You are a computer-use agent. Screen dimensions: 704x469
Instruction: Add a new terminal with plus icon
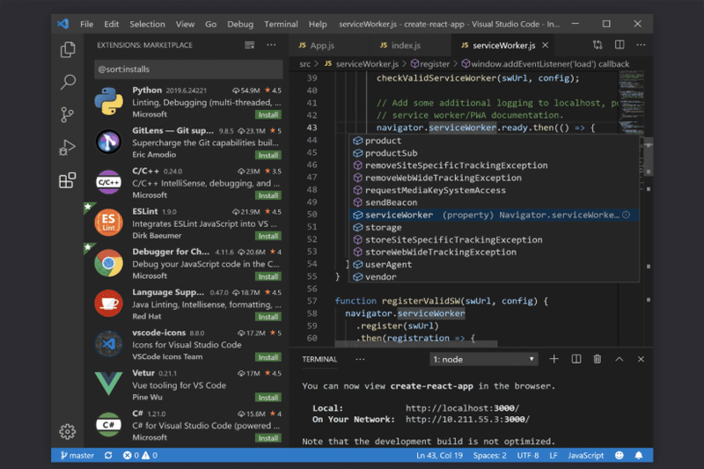tap(554, 359)
